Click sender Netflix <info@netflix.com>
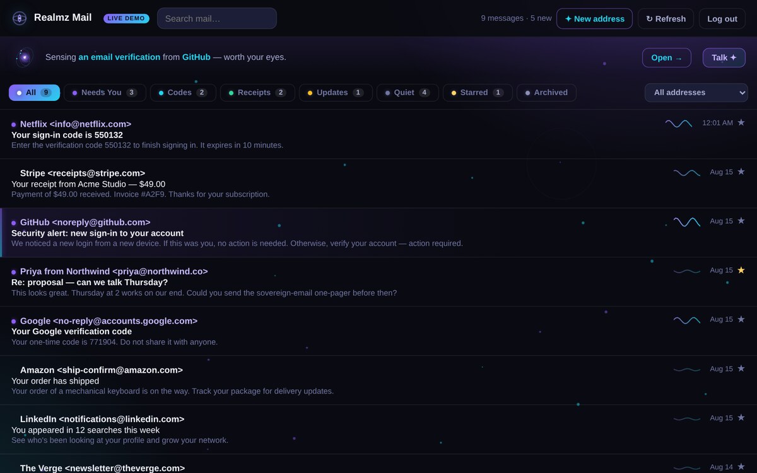Screen dimensions: 757x473 76,124
